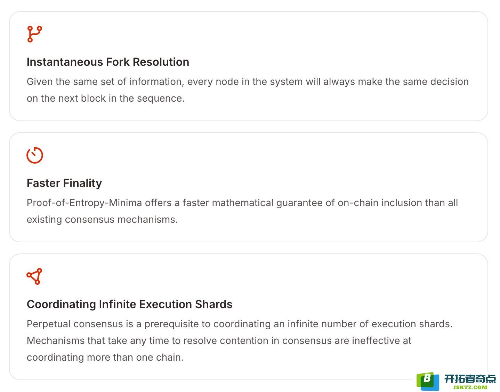
Task: Click the timer icon above Faster Finality
Action: [x=35, y=155]
